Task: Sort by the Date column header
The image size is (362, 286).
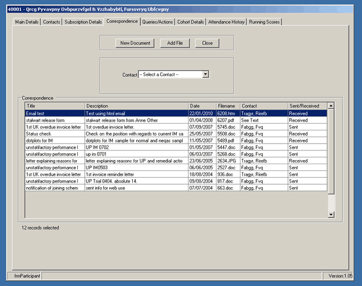Action: click(202, 106)
